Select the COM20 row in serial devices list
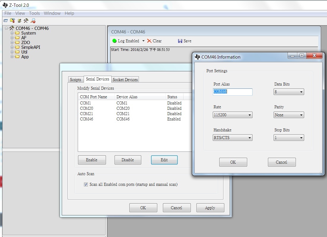Viewport: 327px width, 237px height. (135, 108)
